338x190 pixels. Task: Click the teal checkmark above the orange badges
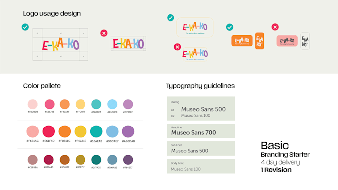coord(229,27)
